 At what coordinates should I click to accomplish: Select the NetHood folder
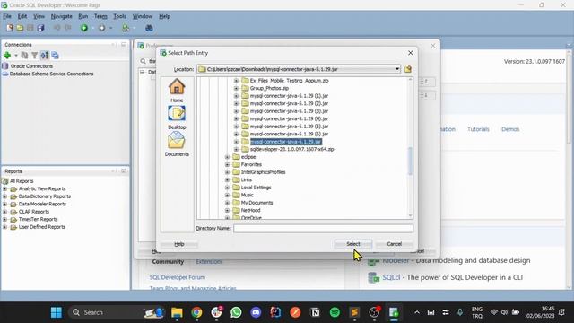point(250,210)
